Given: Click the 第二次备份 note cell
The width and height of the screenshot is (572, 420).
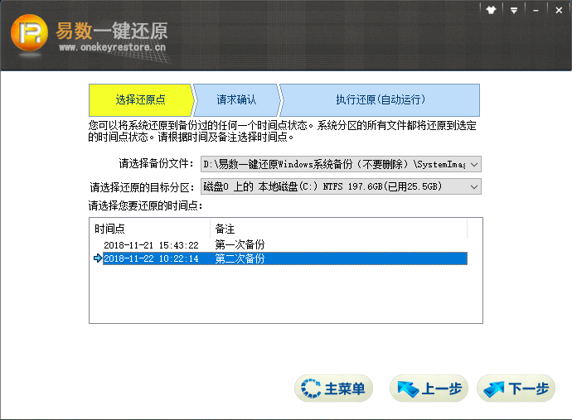Looking at the screenshot, I should [240, 258].
